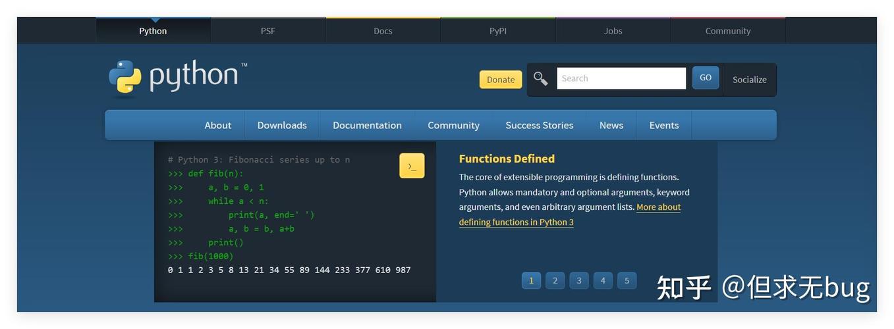Image resolution: width=894 pixels, height=329 pixels.
Task: Open the Socialize menu
Action: pyautogui.click(x=750, y=80)
